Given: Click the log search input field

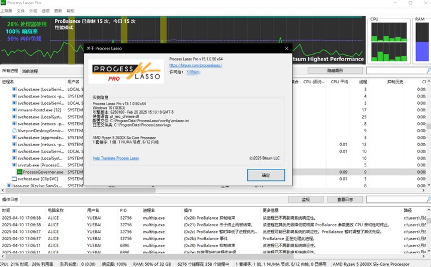Looking at the screenshot, I should point(396,199).
